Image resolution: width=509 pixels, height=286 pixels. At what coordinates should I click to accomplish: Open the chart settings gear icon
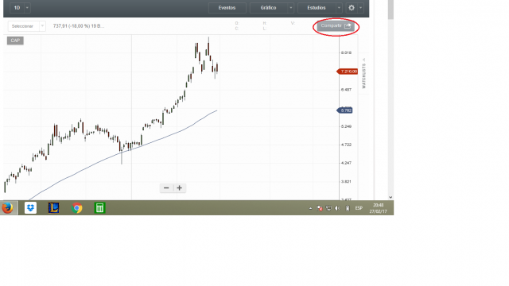[x=352, y=8]
